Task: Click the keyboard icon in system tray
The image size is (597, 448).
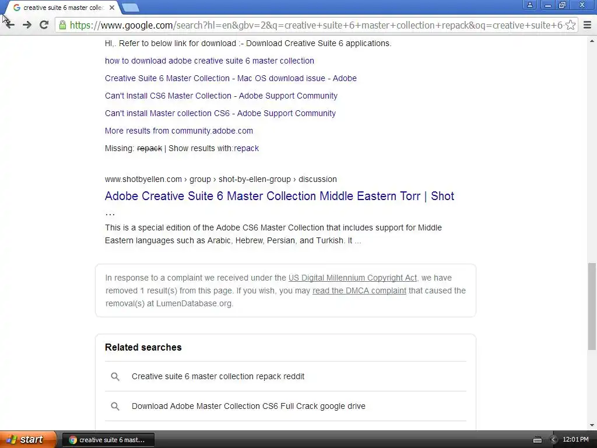Action: pyautogui.click(x=537, y=440)
